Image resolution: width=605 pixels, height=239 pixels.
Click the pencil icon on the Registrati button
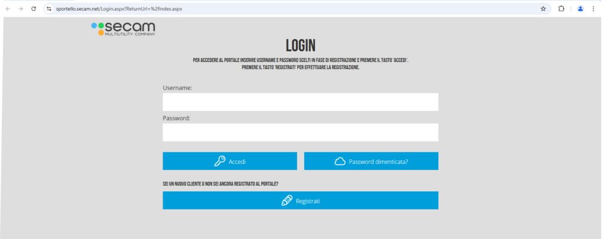pos(287,201)
